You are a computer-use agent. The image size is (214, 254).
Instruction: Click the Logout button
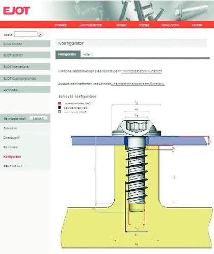click(38, 118)
